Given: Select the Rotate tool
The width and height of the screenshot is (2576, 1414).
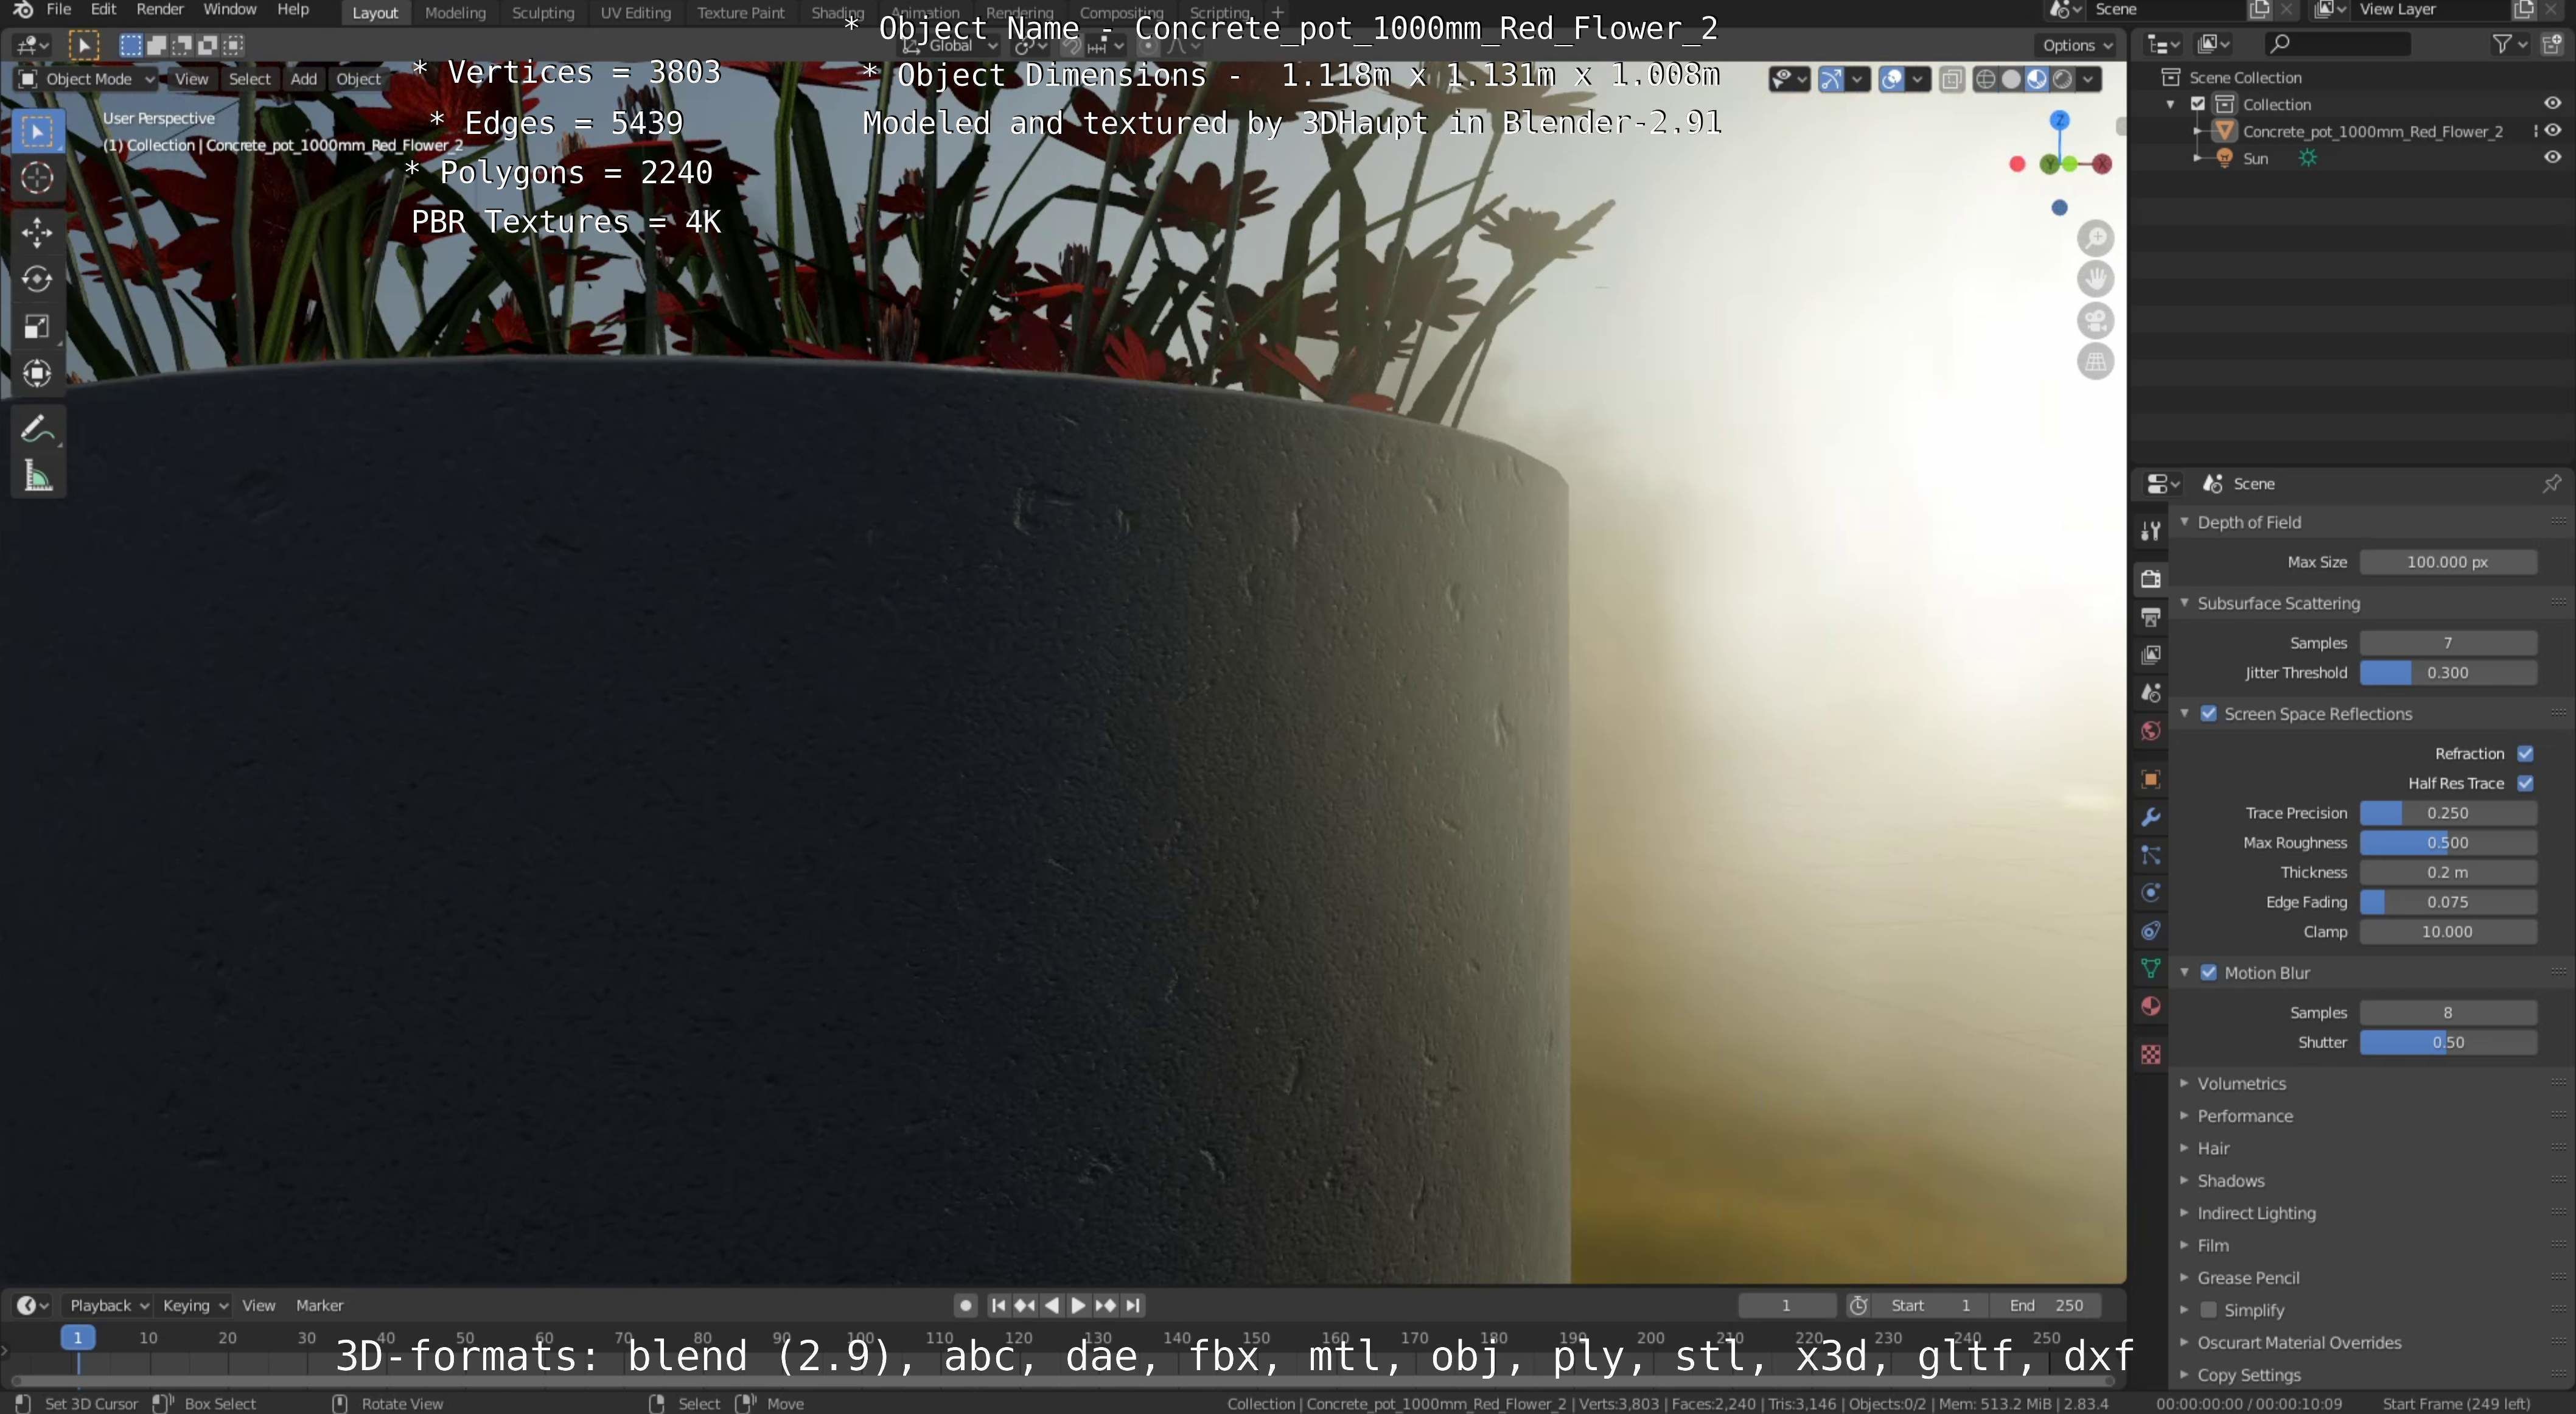Looking at the screenshot, I should (x=37, y=279).
